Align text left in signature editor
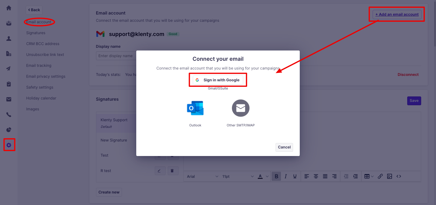This screenshot has width=436, height=205. point(307,176)
